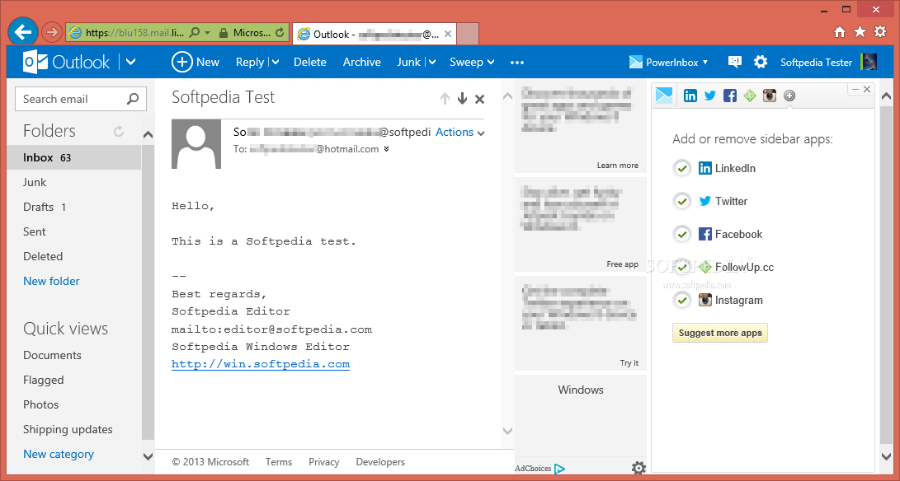This screenshot has width=900, height=481.
Task: Click the browser forward arrow button
Action: click(52, 32)
